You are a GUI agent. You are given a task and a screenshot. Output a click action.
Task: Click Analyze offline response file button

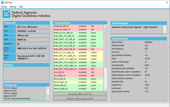tap(80, 99)
